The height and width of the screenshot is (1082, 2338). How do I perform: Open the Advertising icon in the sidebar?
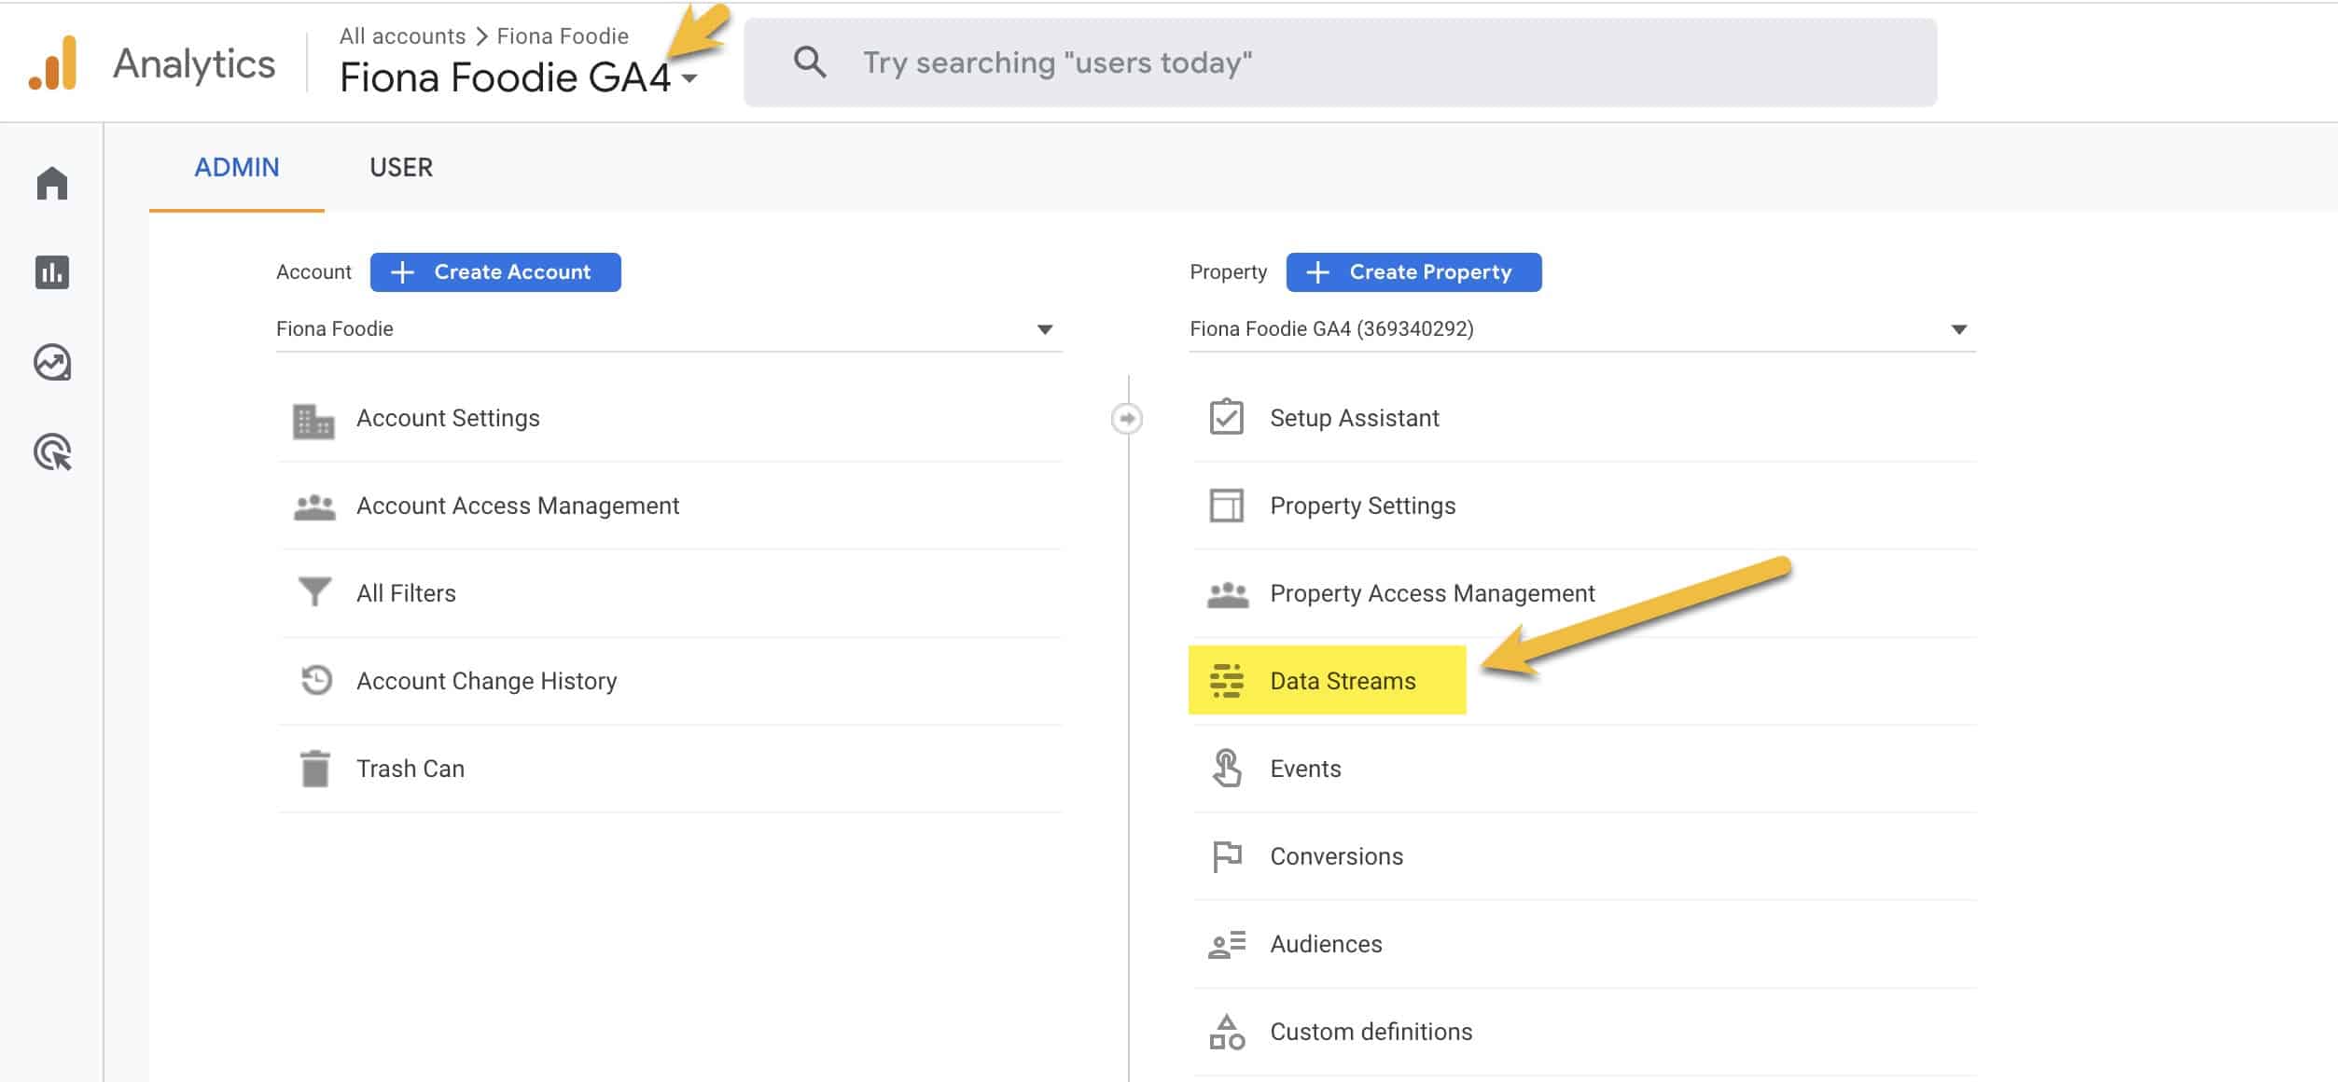click(x=52, y=452)
